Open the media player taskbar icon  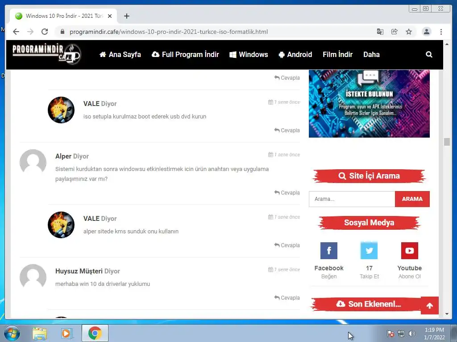coord(66,333)
